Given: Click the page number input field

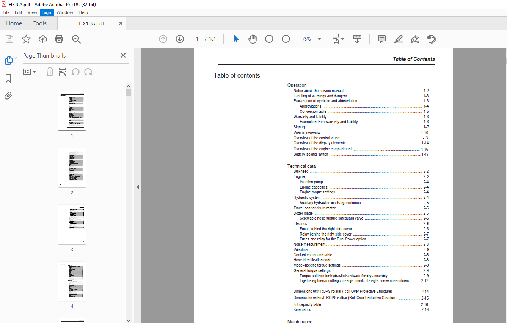Looking at the screenshot, I should (x=197, y=39).
